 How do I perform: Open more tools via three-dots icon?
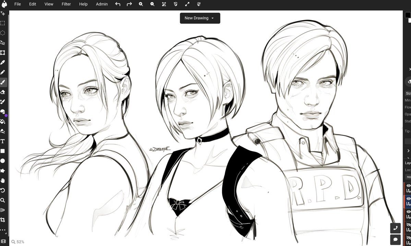click(x=3, y=230)
